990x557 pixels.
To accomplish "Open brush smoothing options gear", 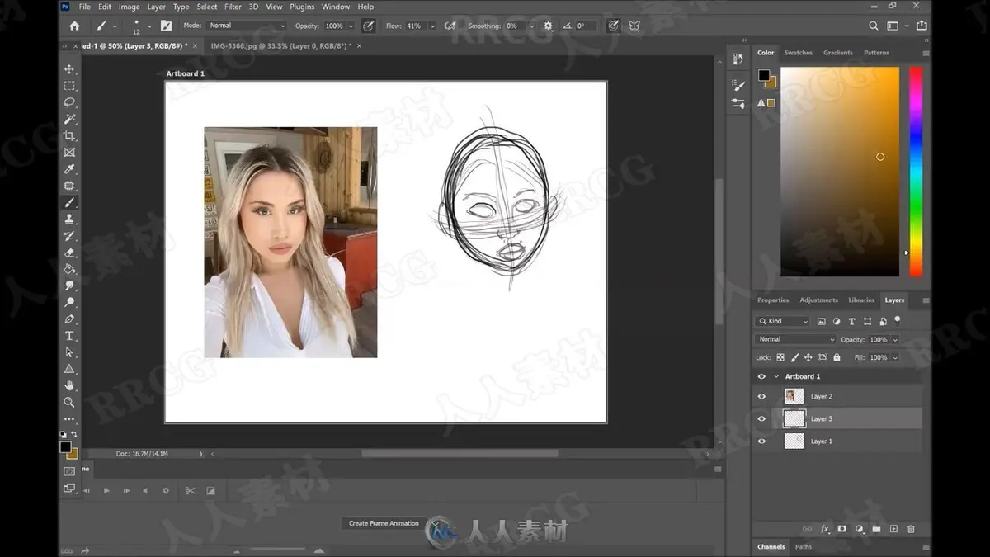I will [549, 26].
